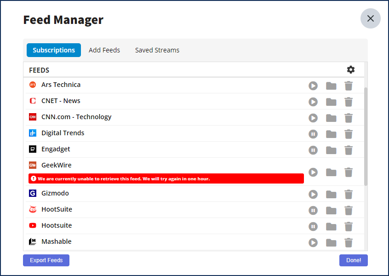This screenshot has height=276, width=389.
Task: Pause the Hootsuite YouTube feed
Action: point(313,226)
